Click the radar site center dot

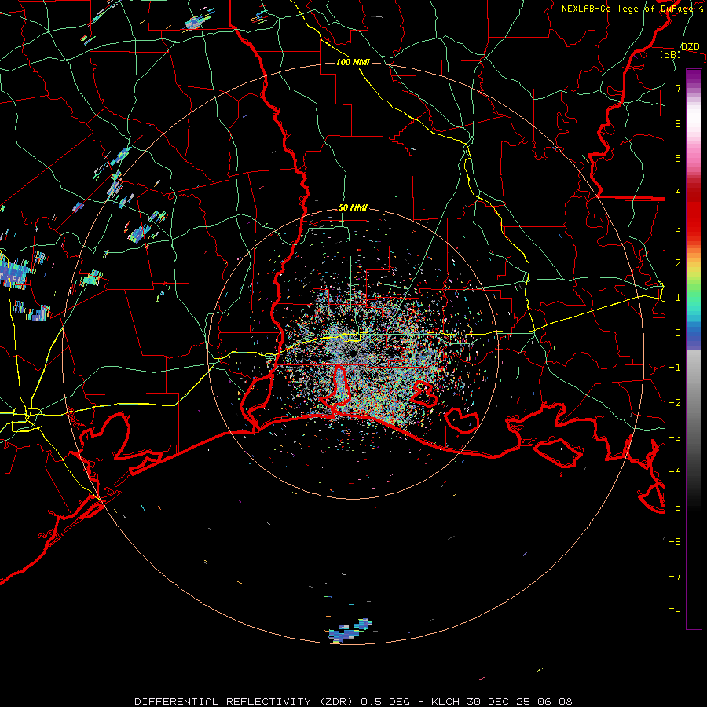click(354, 353)
